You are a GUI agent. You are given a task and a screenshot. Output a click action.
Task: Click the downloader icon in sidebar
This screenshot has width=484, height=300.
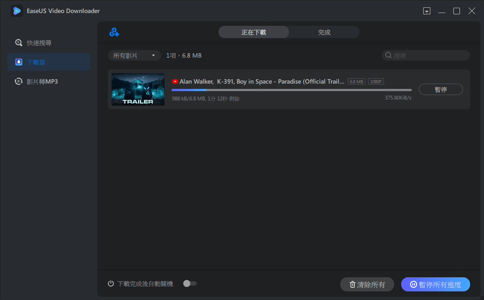click(19, 62)
